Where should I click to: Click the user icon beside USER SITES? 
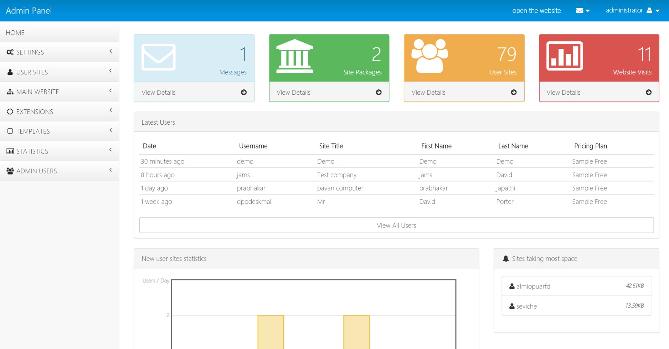[x=10, y=72]
